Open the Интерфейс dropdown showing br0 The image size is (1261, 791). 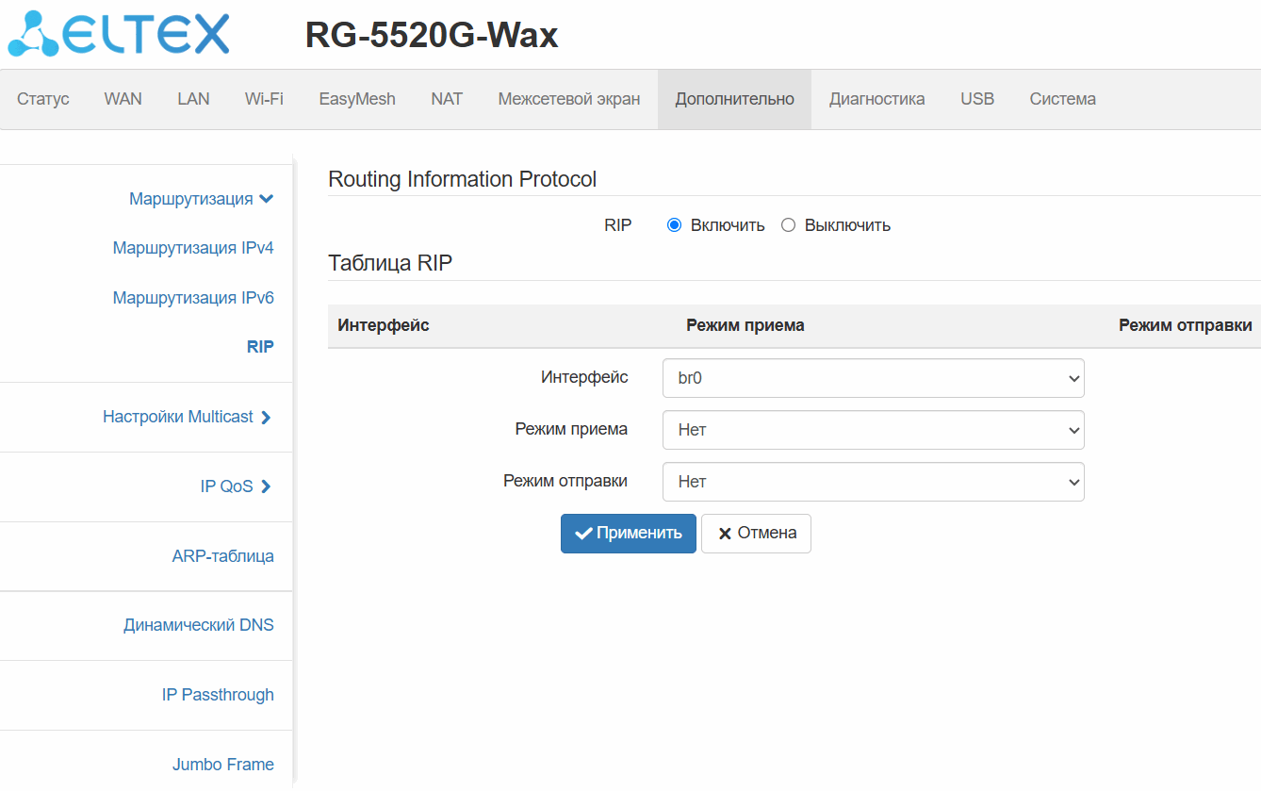point(873,378)
